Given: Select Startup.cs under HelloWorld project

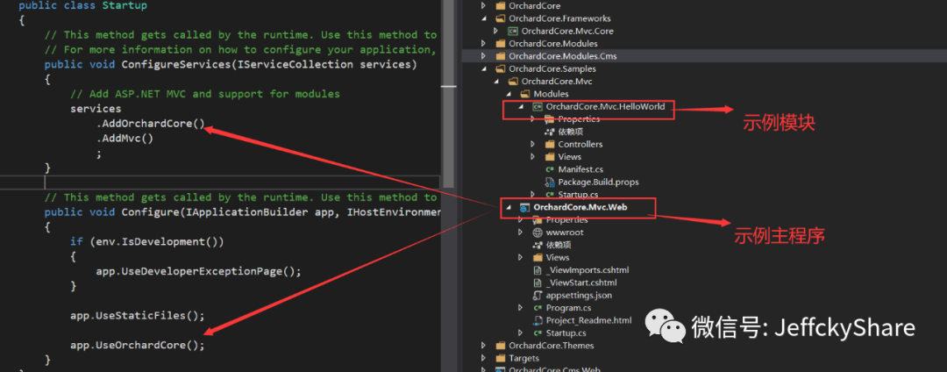Looking at the screenshot, I should tap(577, 195).
